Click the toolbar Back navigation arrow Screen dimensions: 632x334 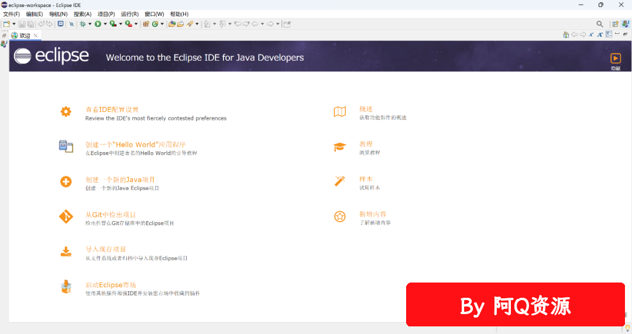[x=255, y=24]
